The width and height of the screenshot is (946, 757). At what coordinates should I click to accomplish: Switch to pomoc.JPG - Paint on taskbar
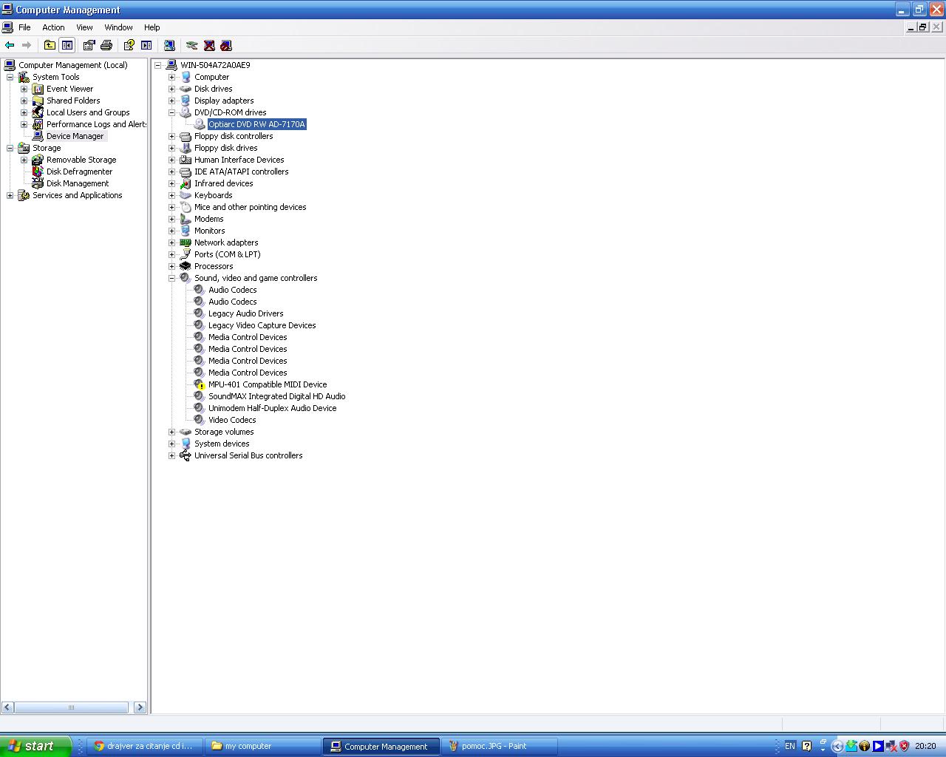click(x=500, y=746)
